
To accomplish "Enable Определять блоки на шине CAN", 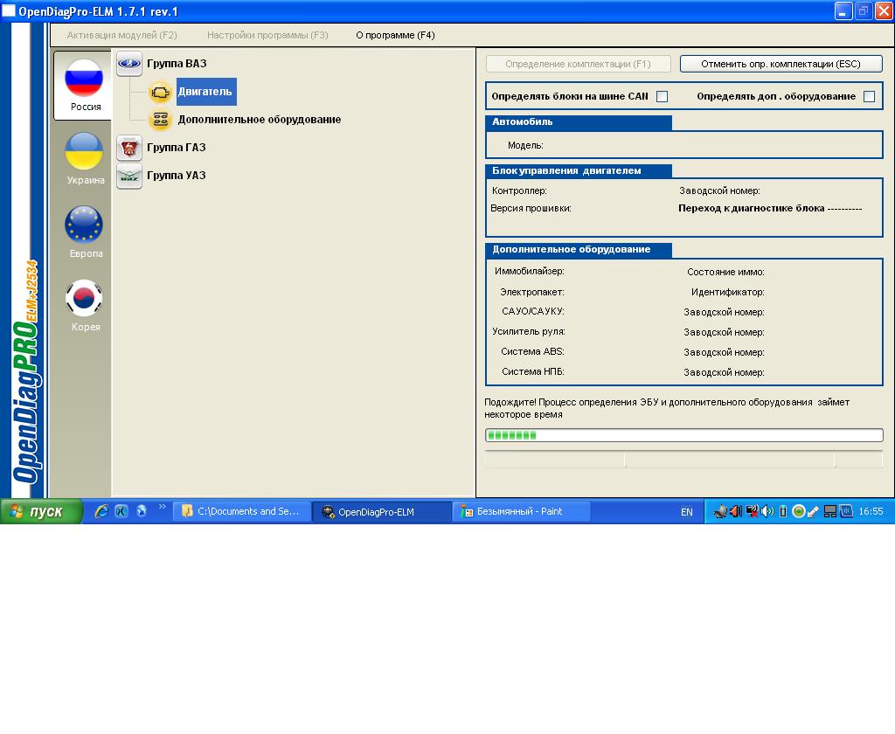I will coord(663,96).
